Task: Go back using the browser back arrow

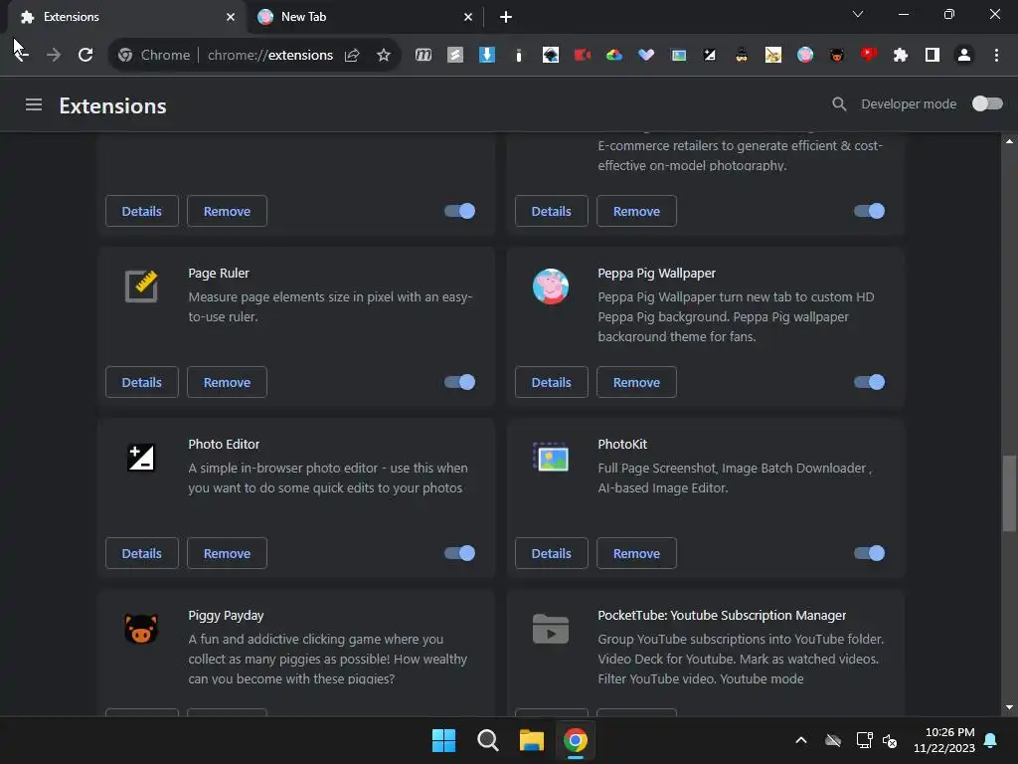Action: (21, 55)
